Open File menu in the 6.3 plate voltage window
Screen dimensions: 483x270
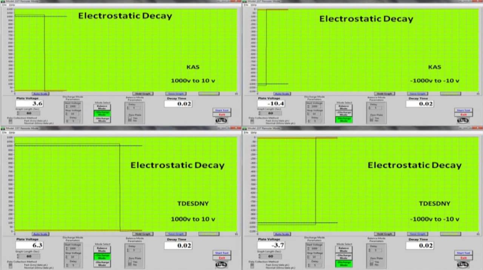click(4, 133)
